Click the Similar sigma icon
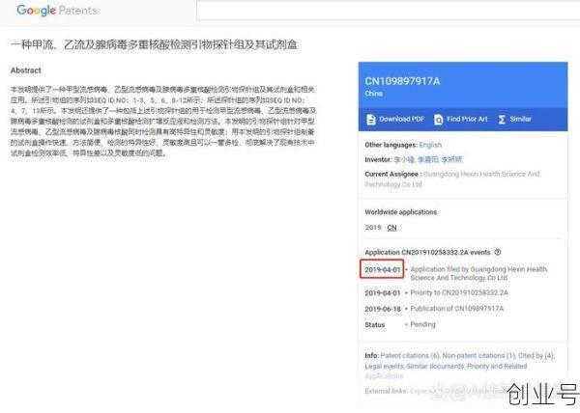The width and height of the screenshot is (580, 413). click(502, 120)
